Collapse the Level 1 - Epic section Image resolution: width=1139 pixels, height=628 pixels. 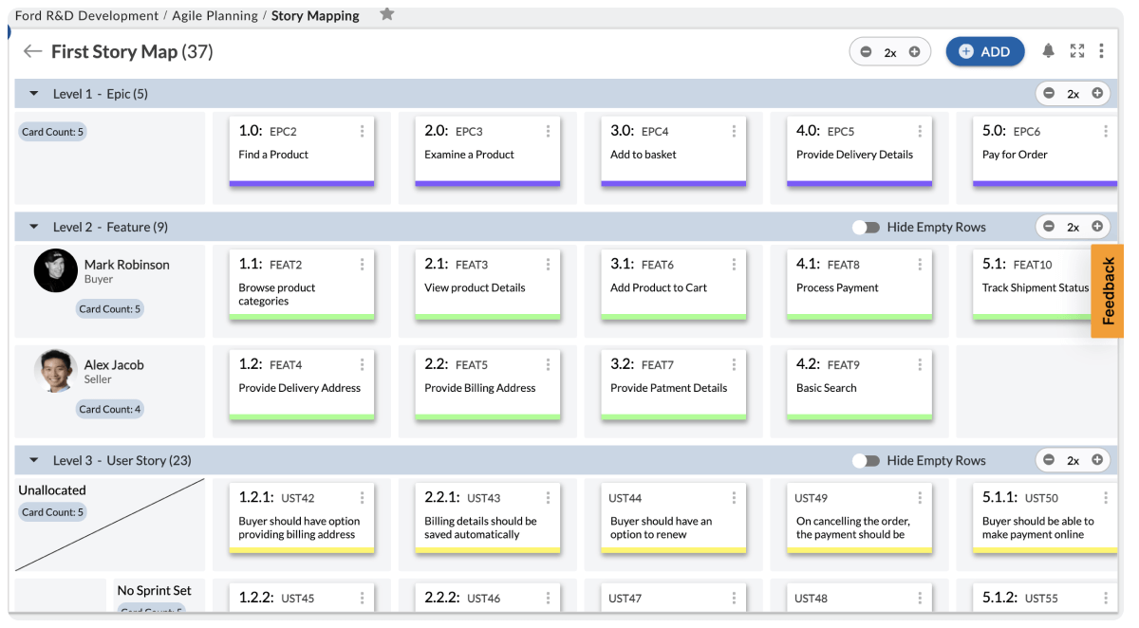(34, 94)
